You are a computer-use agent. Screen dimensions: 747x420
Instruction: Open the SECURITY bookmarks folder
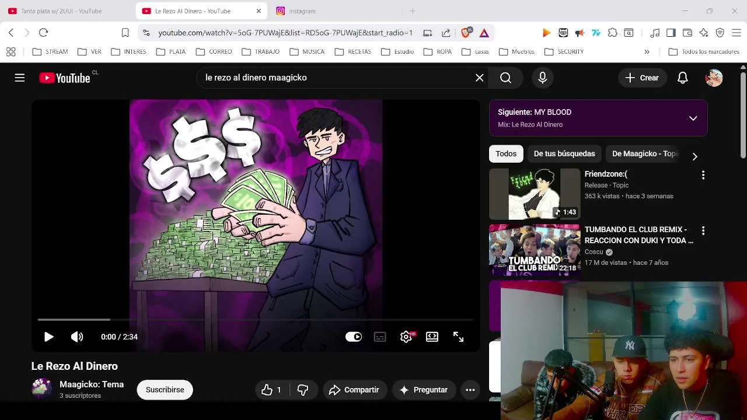(564, 52)
